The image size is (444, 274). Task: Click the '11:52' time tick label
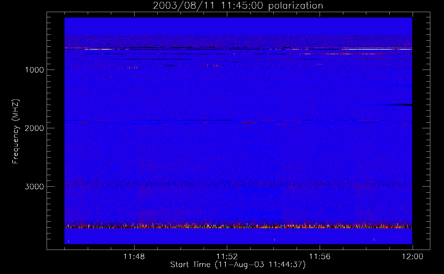click(227, 257)
